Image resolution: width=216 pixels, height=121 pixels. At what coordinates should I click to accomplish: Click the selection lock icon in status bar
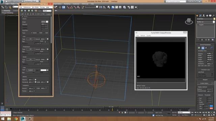click(x=122, y=113)
